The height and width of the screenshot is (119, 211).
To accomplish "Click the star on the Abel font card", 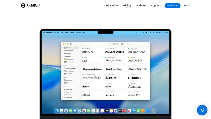I will [x=102, y=57].
